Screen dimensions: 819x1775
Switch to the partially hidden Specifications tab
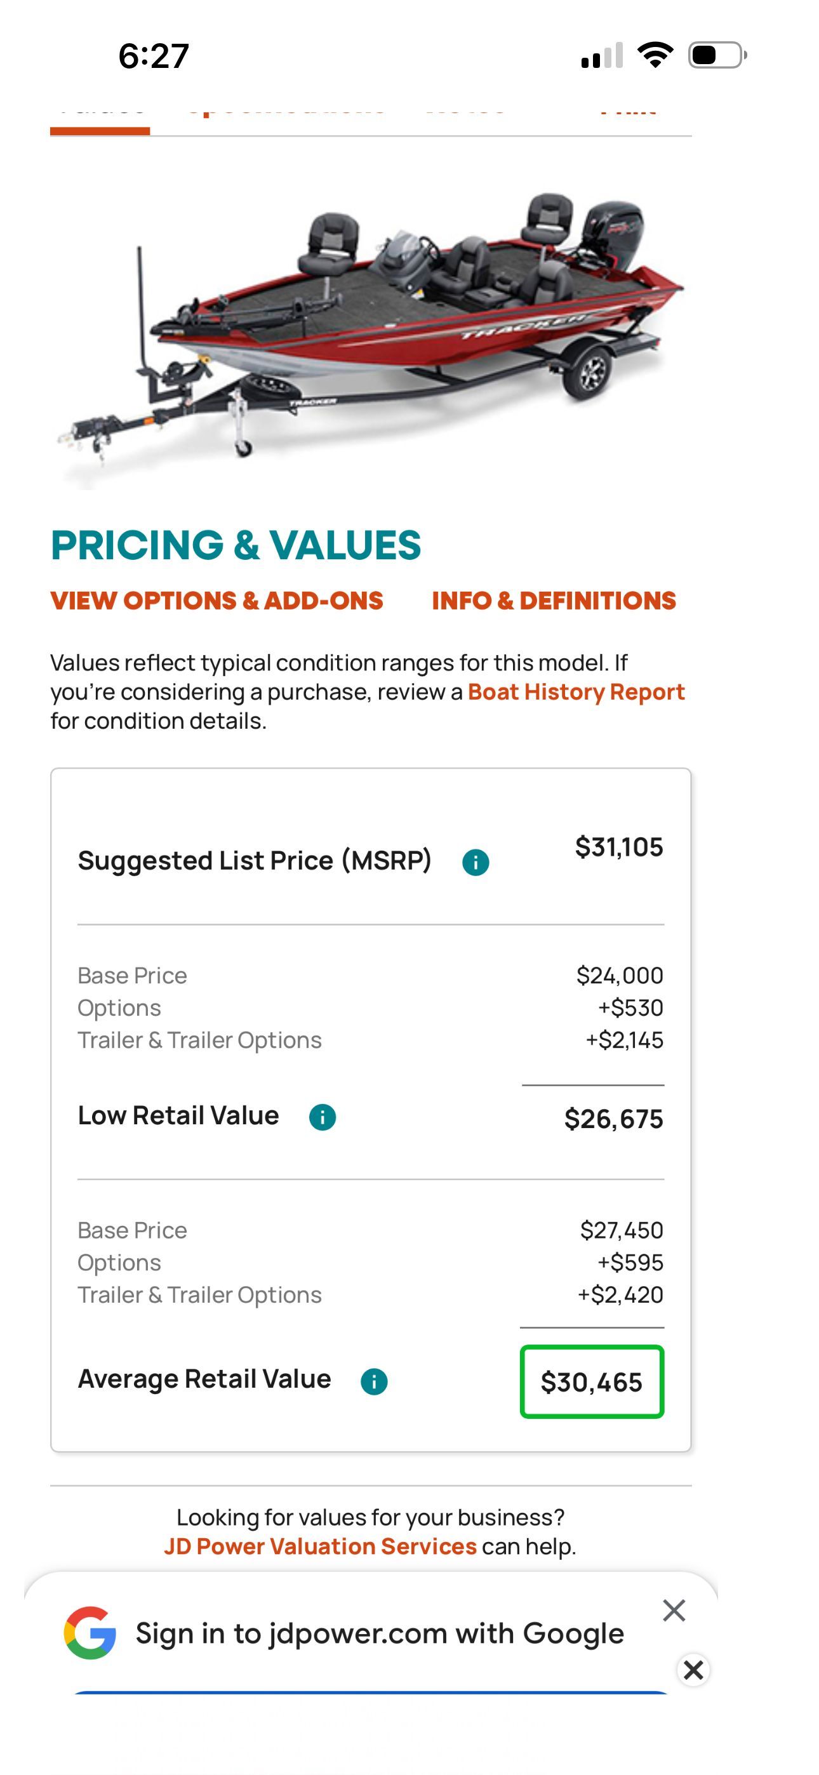coord(286,110)
